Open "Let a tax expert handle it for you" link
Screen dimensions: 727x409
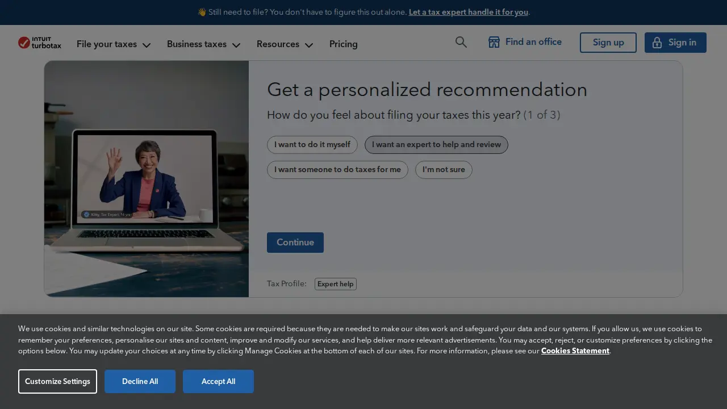[469, 12]
